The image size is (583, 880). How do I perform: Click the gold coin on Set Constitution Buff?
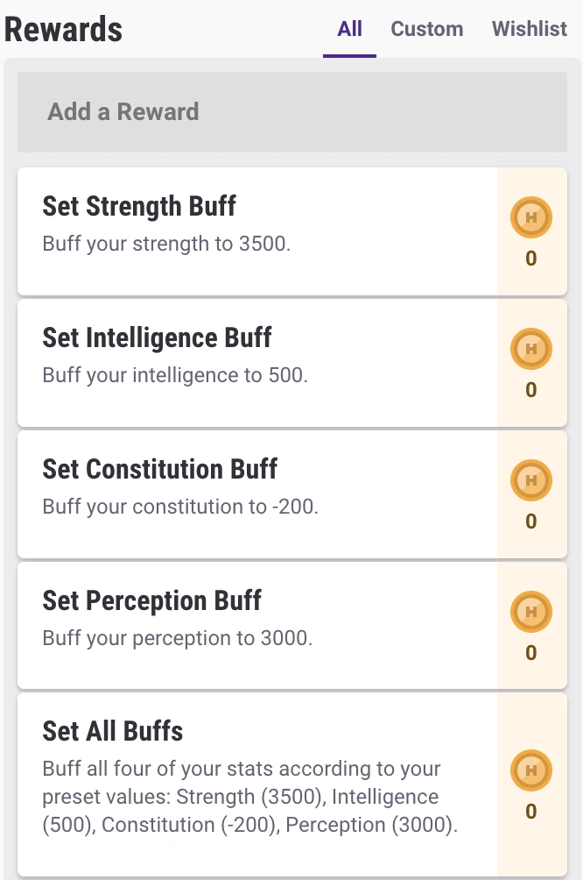[x=530, y=481]
